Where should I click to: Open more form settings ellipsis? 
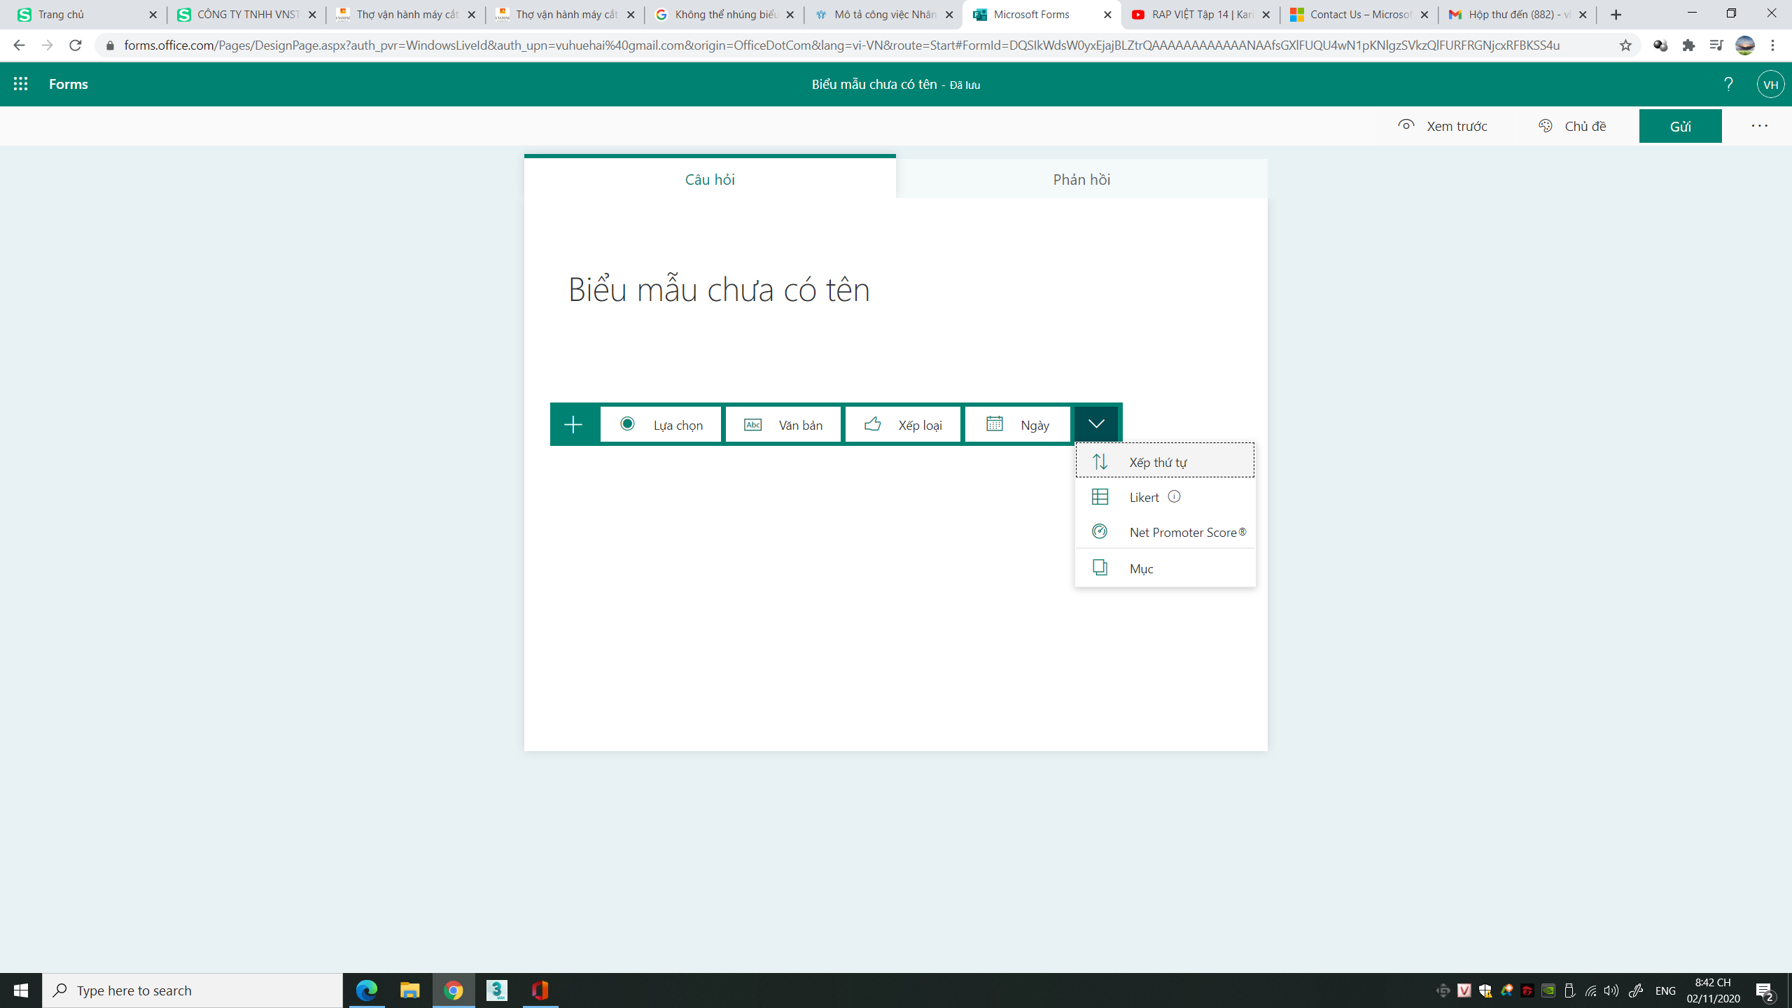coord(1759,126)
